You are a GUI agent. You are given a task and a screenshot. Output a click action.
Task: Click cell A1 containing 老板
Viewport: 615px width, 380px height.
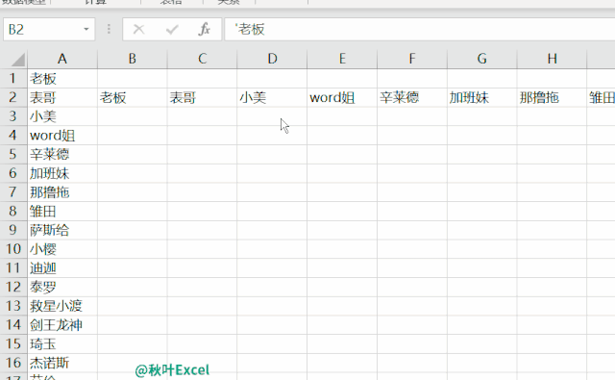click(x=62, y=79)
